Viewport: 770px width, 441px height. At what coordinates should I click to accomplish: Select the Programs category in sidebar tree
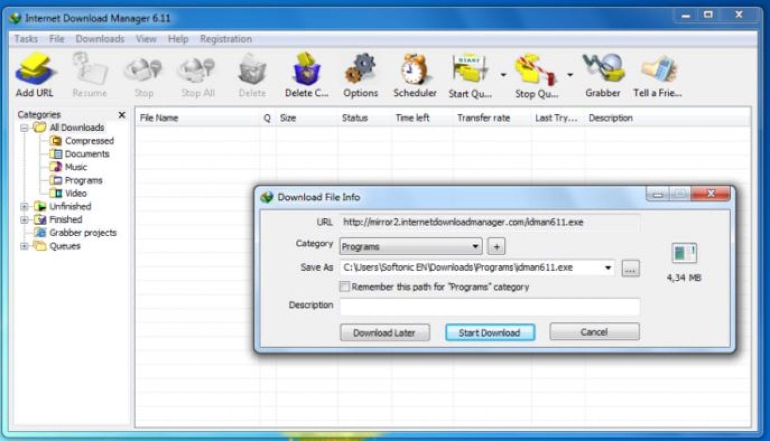pos(83,180)
